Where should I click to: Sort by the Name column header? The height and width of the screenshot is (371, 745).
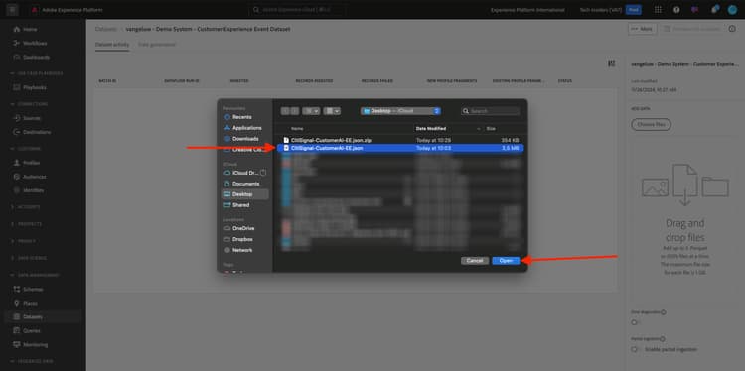[x=297, y=129]
